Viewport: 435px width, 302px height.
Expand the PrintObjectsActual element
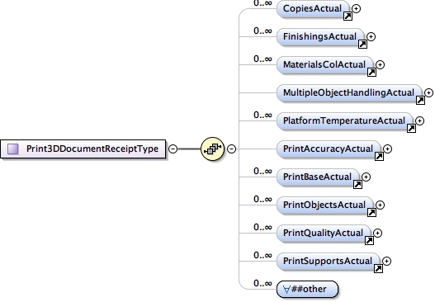click(x=380, y=205)
